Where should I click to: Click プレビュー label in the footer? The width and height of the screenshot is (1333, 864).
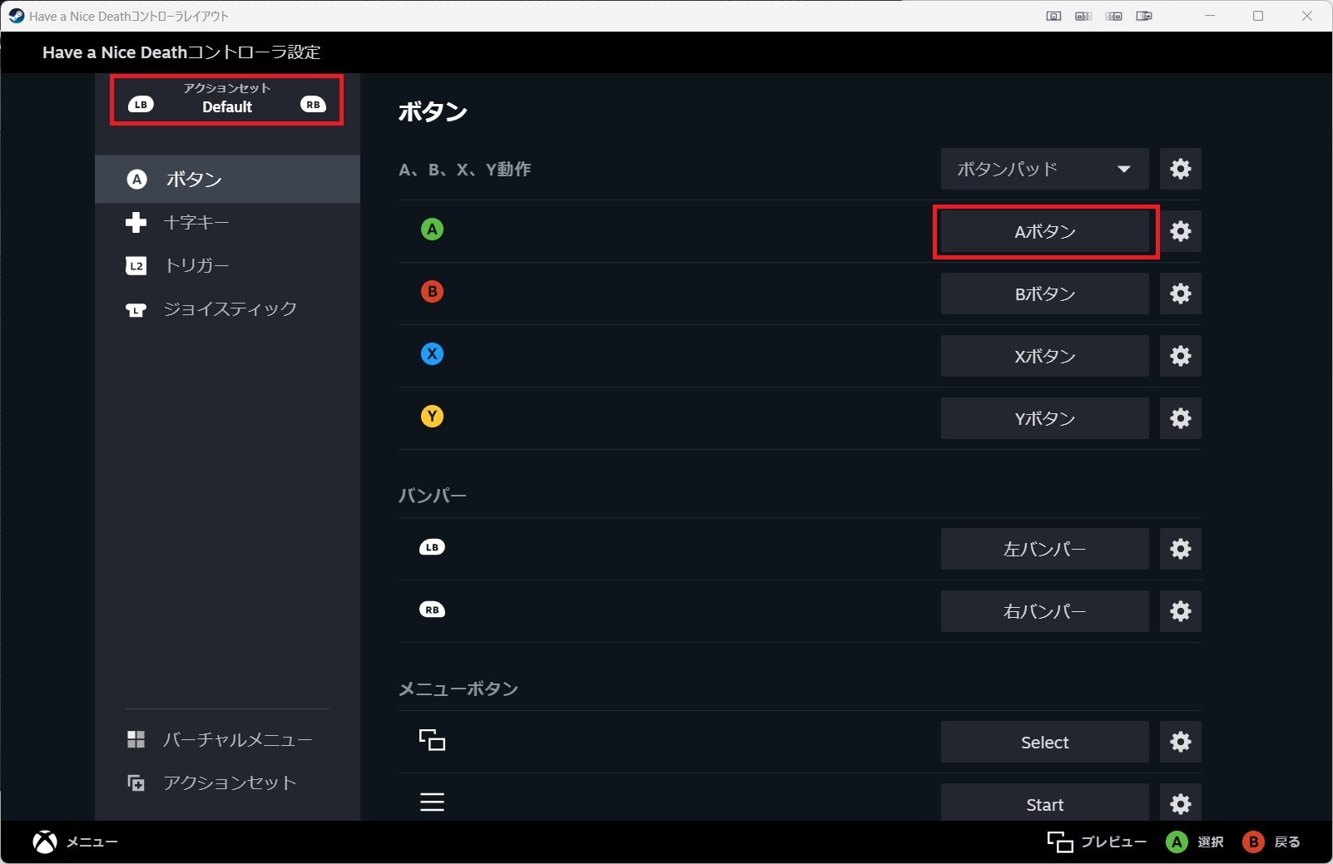click(x=1113, y=842)
